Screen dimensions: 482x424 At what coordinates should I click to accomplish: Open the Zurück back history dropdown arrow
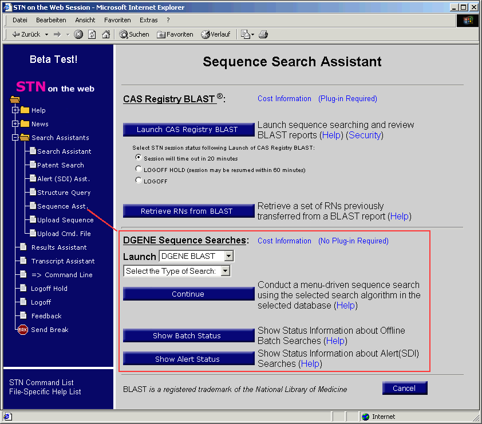pos(47,34)
